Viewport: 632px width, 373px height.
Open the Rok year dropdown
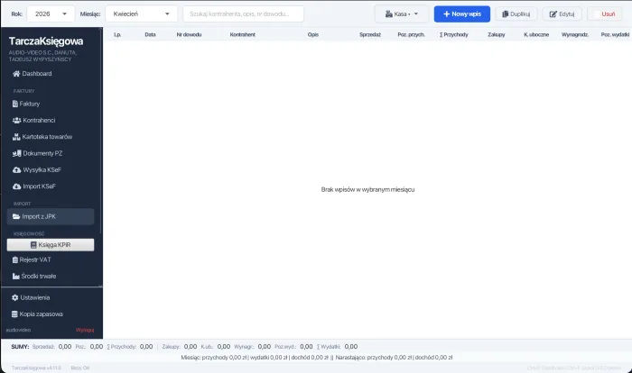pos(51,14)
